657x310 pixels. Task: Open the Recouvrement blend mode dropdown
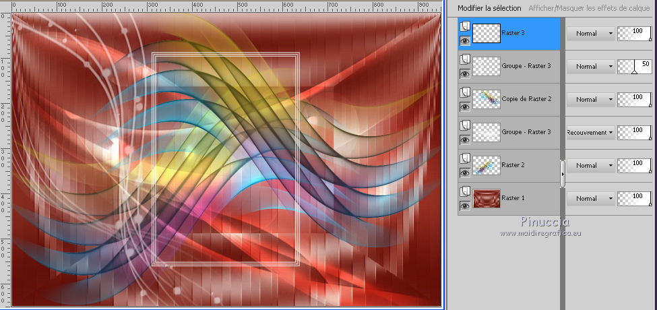click(x=590, y=132)
